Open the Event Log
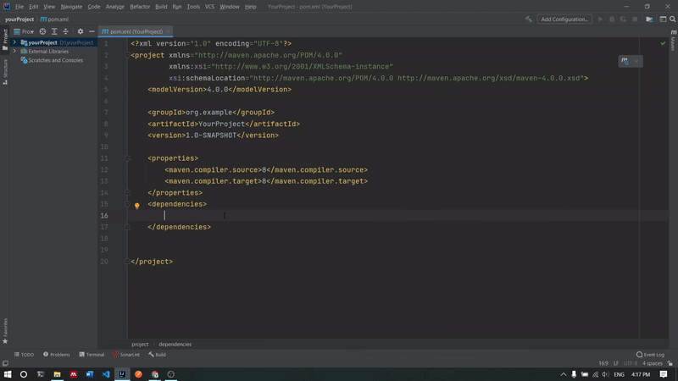The image size is (678, 381). click(650, 355)
